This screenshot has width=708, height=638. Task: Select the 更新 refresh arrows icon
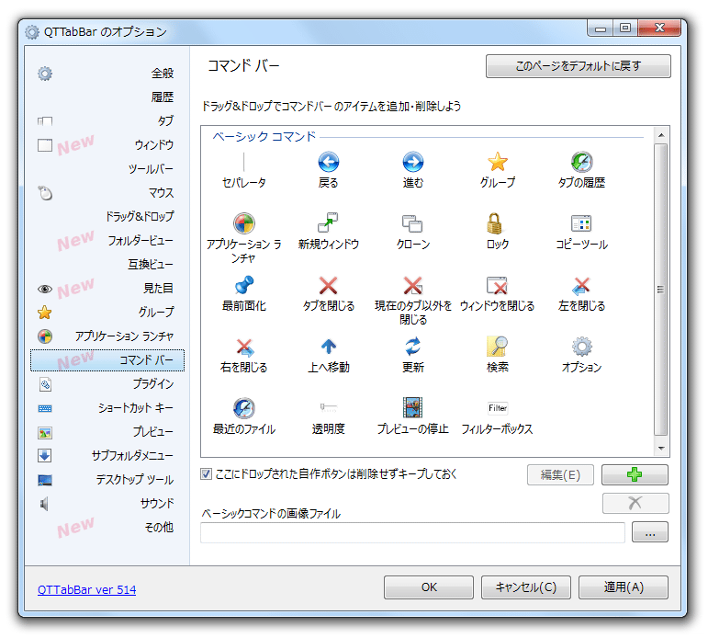[412, 347]
